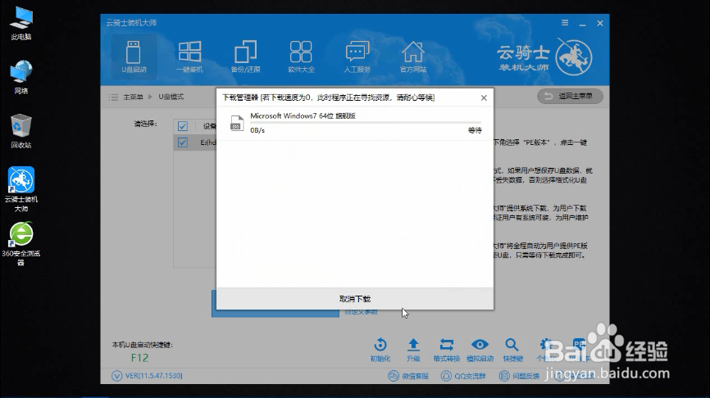Screen dimensions: 710x398
Task: Open QQ交流群 at the bottom bar
Action: [x=463, y=376]
